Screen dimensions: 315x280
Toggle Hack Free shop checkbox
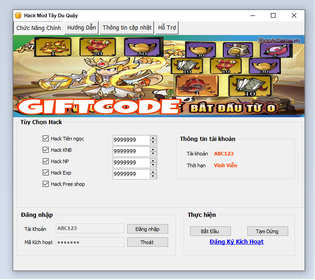point(45,184)
